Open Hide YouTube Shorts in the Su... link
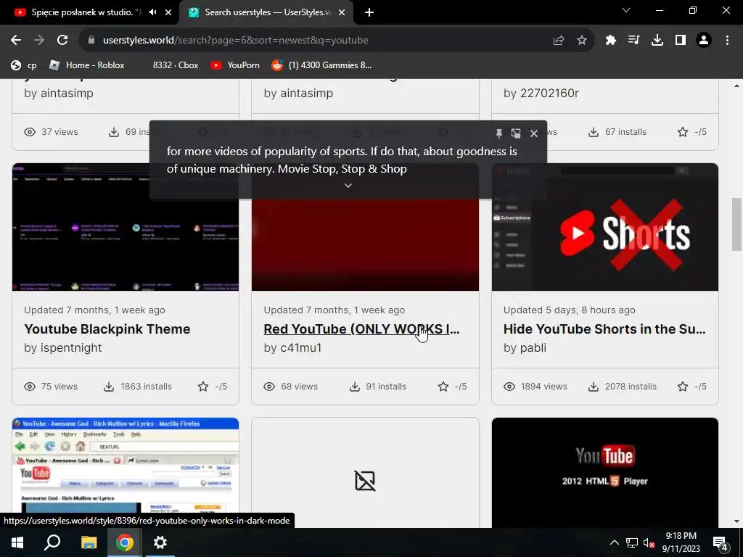743x557 pixels. 604,329
